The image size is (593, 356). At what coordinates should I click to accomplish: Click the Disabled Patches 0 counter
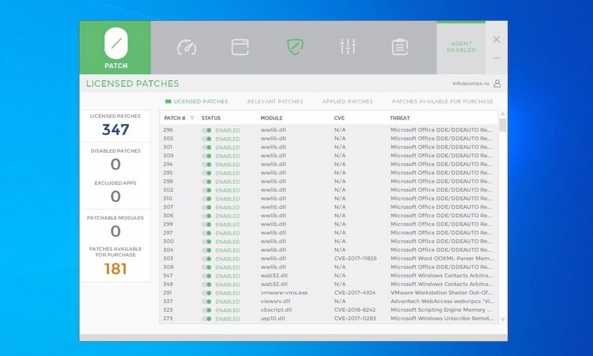click(x=115, y=160)
